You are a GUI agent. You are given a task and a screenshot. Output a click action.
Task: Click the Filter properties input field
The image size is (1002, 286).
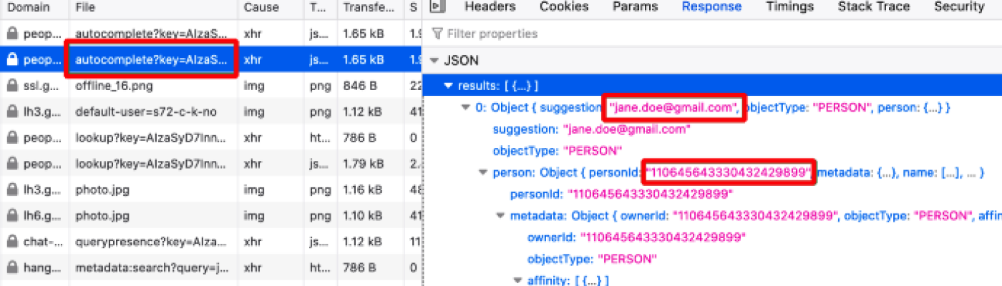pyautogui.click(x=573, y=34)
